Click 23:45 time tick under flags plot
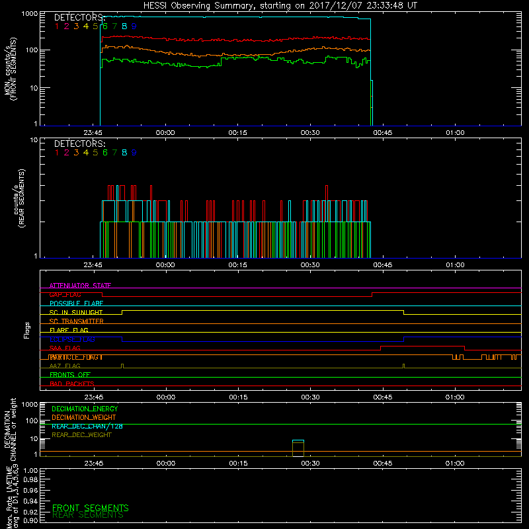 pos(93,397)
